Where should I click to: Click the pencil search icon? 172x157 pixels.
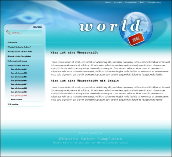(8, 33)
